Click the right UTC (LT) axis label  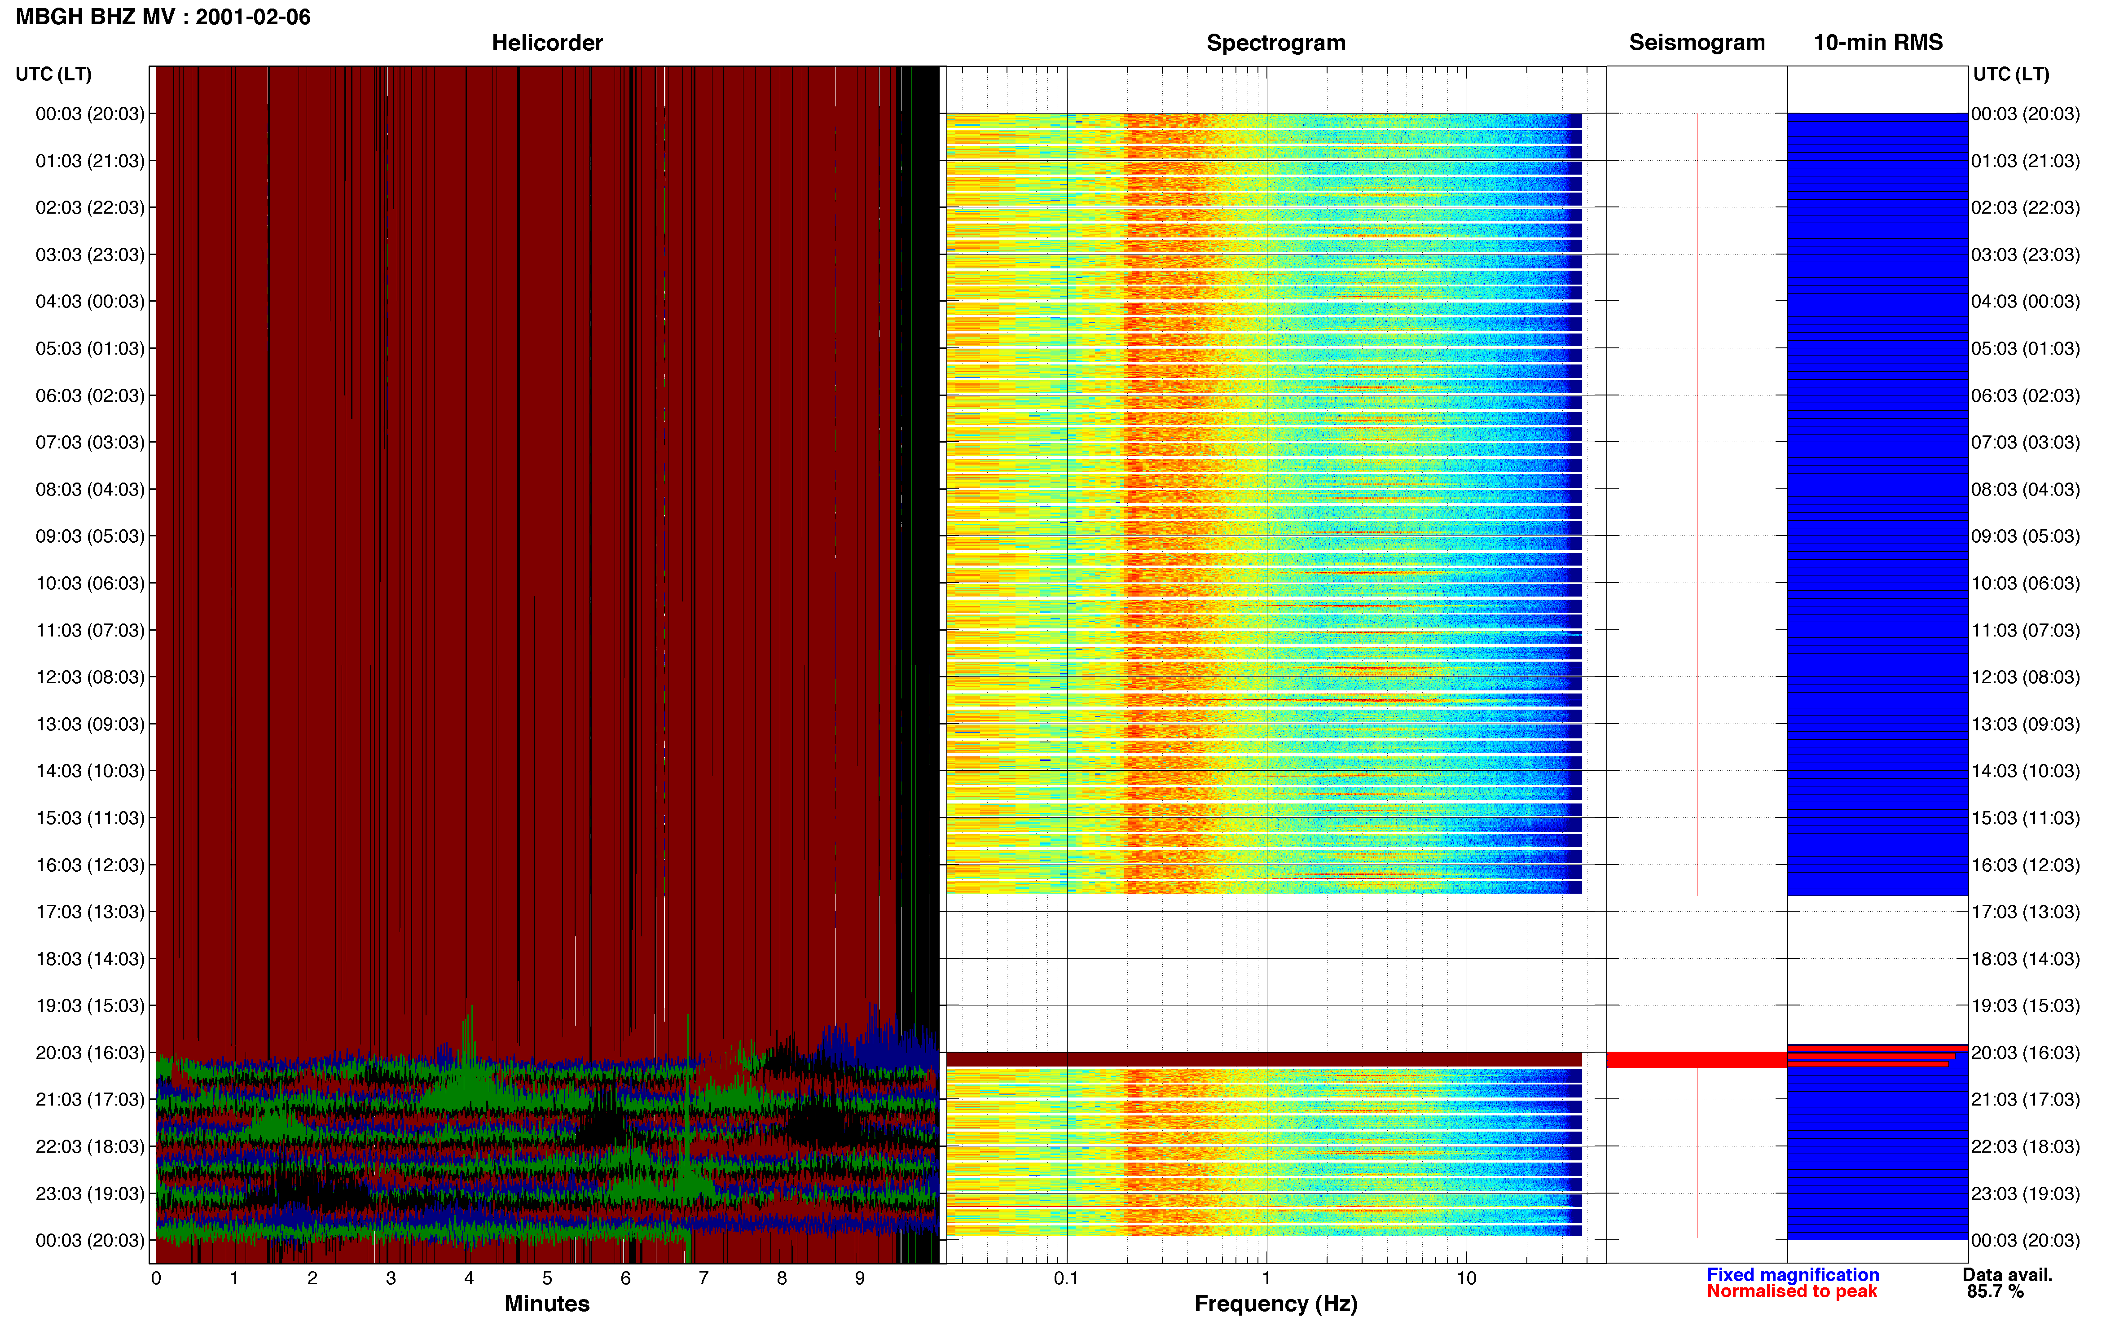tap(2011, 74)
